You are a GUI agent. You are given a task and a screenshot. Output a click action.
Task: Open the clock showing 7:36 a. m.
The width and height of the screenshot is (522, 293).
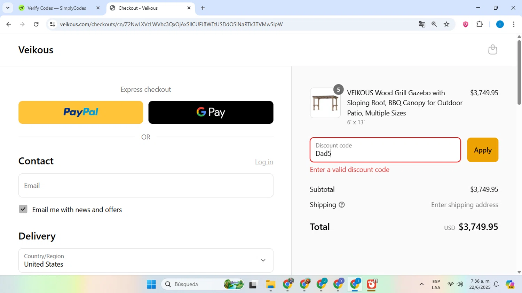click(x=480, y=284)
